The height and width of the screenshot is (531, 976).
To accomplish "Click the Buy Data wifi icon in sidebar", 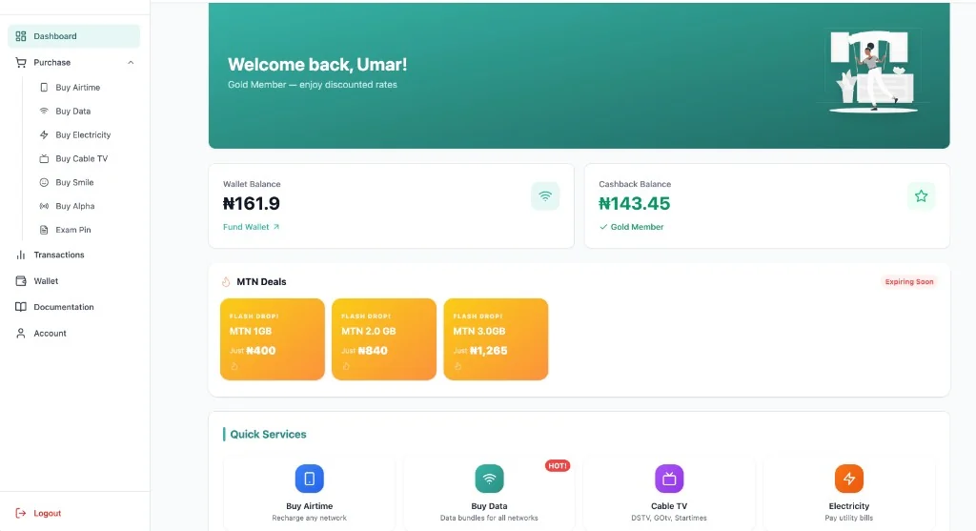I will [44, 112].
